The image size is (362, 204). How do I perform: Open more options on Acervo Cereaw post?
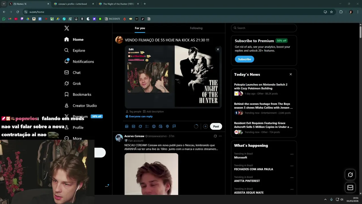click(220, 136)
